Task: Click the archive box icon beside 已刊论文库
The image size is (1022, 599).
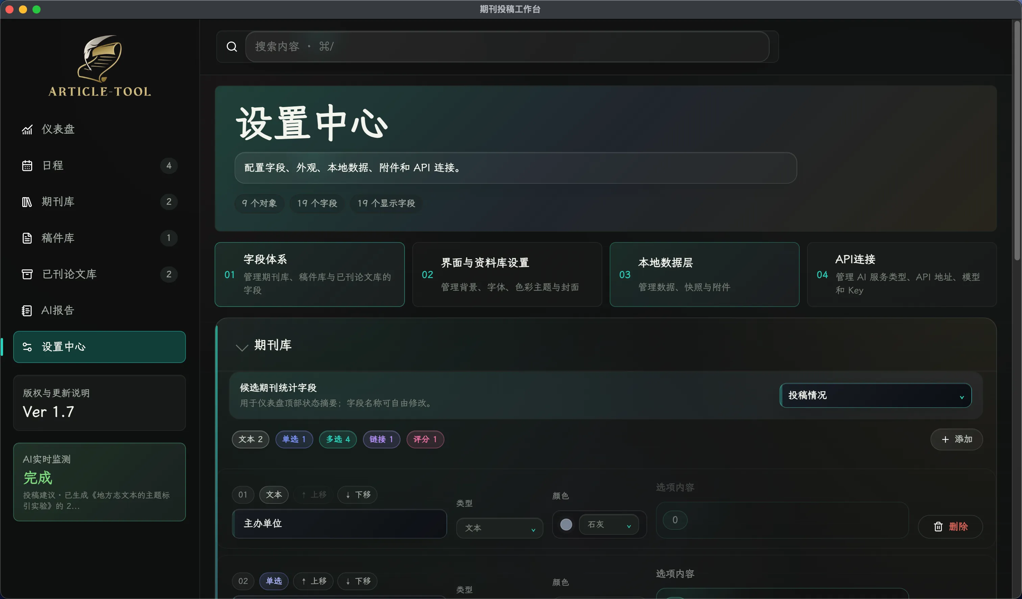Action: 27,275
